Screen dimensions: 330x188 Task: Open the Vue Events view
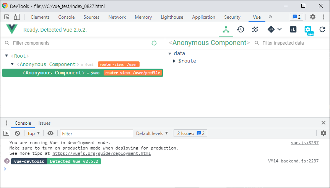pos(255,30)
